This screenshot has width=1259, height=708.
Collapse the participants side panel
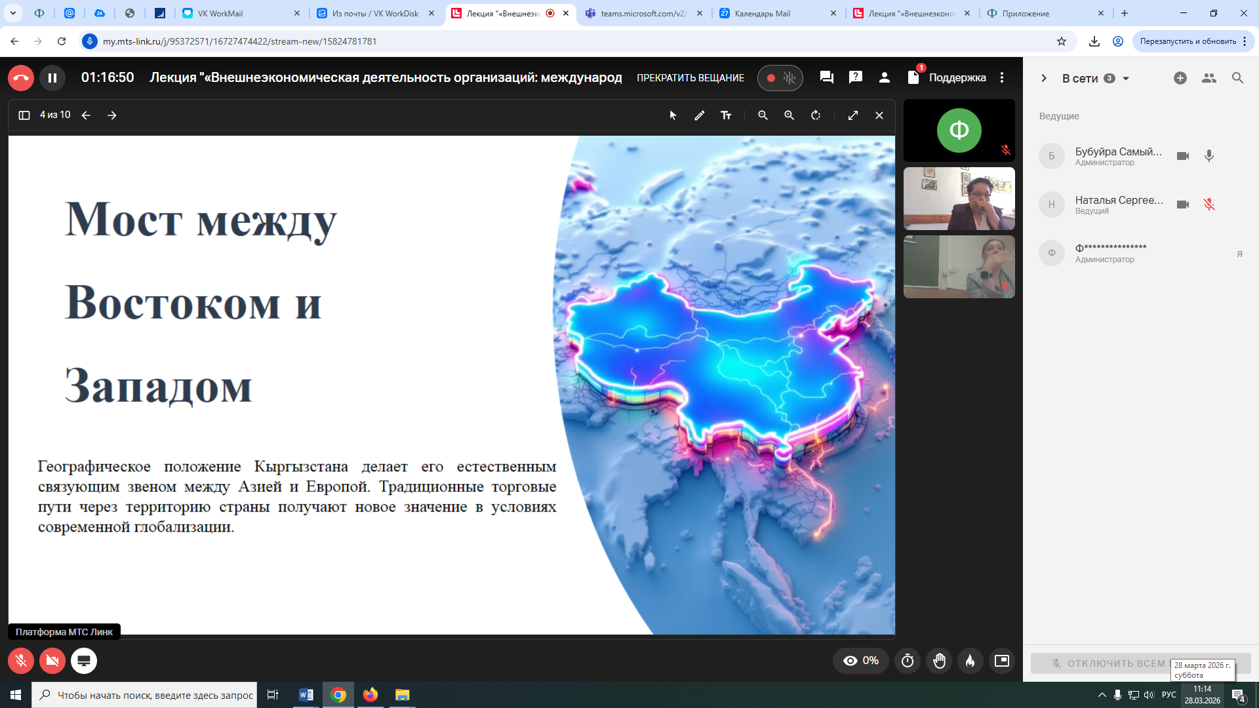coord(1044,78)
